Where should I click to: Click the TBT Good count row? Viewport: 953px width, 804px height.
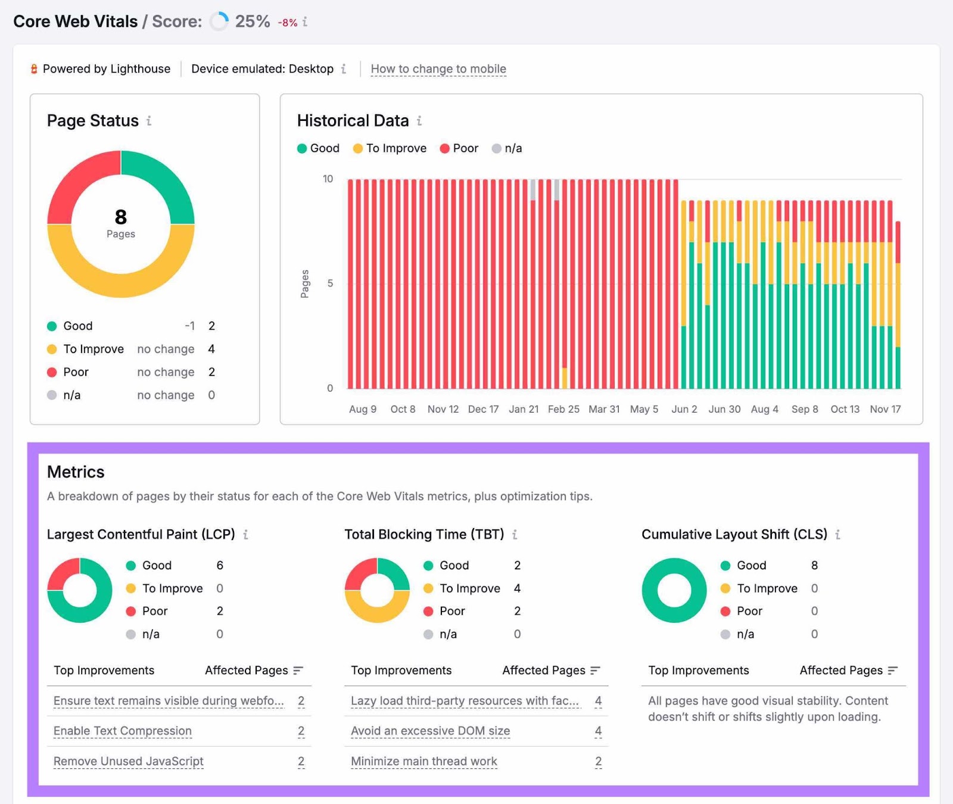[472, 565]
